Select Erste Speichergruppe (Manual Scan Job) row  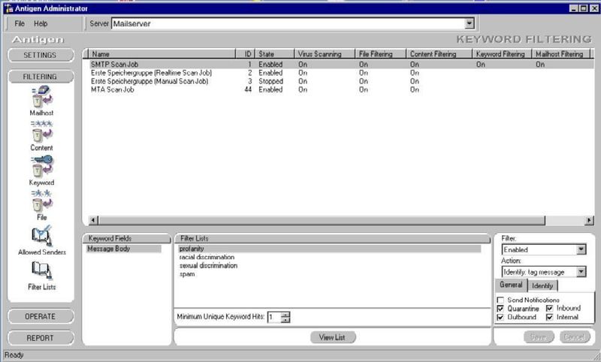342,81
